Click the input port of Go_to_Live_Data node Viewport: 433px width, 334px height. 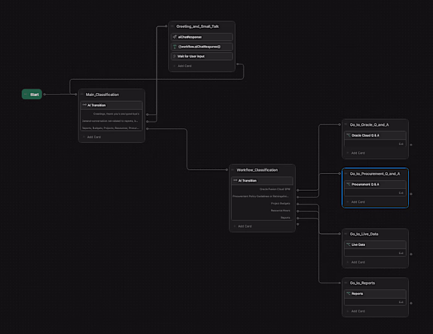[340, 234]
